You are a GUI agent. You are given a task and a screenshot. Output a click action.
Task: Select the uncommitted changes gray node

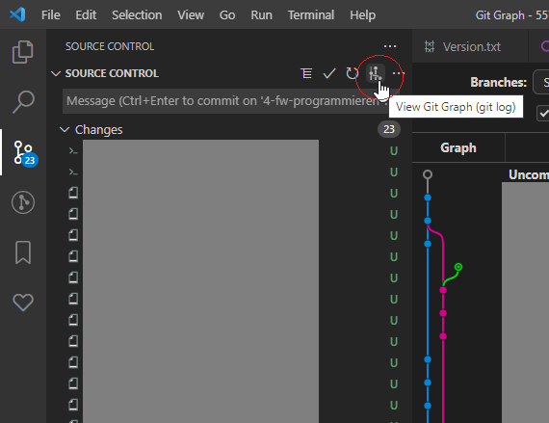pyautogui.click(x=428, y=174)
